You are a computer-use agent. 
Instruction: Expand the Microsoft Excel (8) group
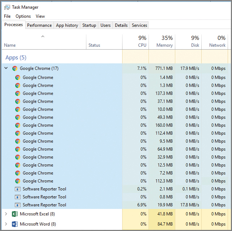[6, 214]
